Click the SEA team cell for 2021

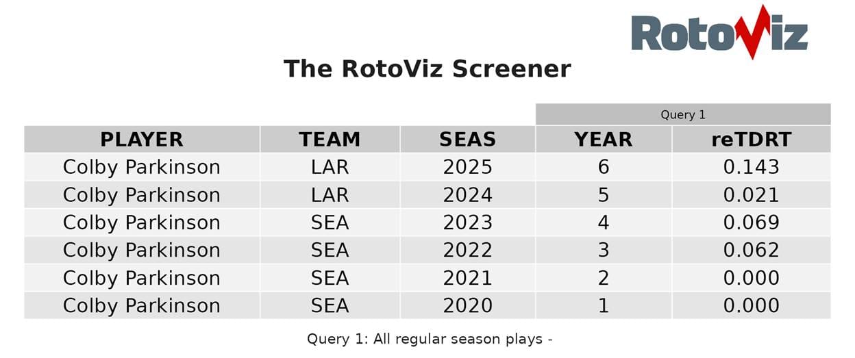point(330,278)
